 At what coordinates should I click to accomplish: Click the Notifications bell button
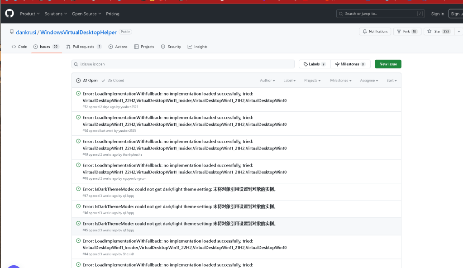375,31
